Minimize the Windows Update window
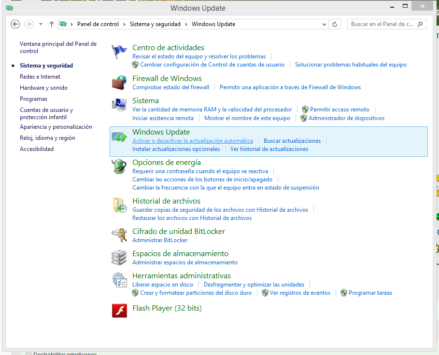The image size is (439, 355). pos(392,6)
